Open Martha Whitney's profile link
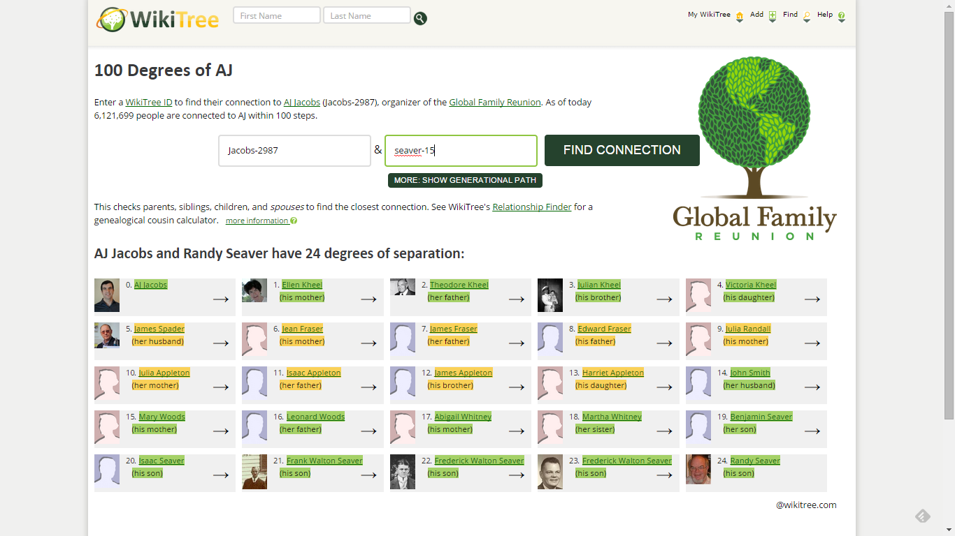The height and width of the screenshot is (536, 955). tap(612, 417)
